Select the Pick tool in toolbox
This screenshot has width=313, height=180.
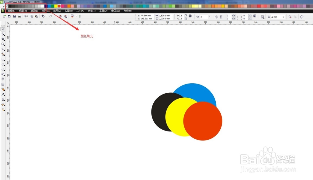coord(3,29)
